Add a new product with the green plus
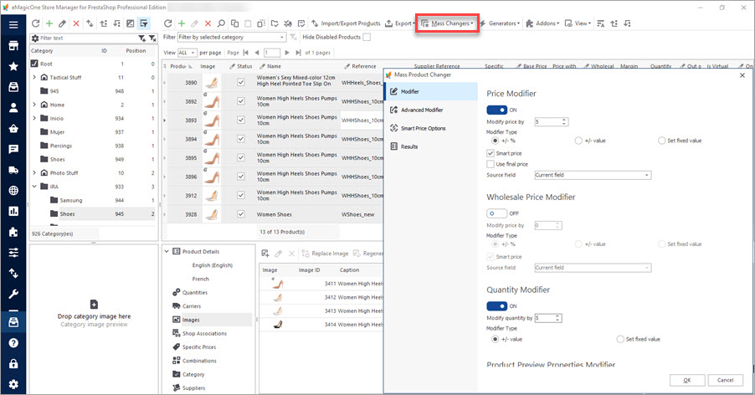Screen dimensions: 755x395 182,23
